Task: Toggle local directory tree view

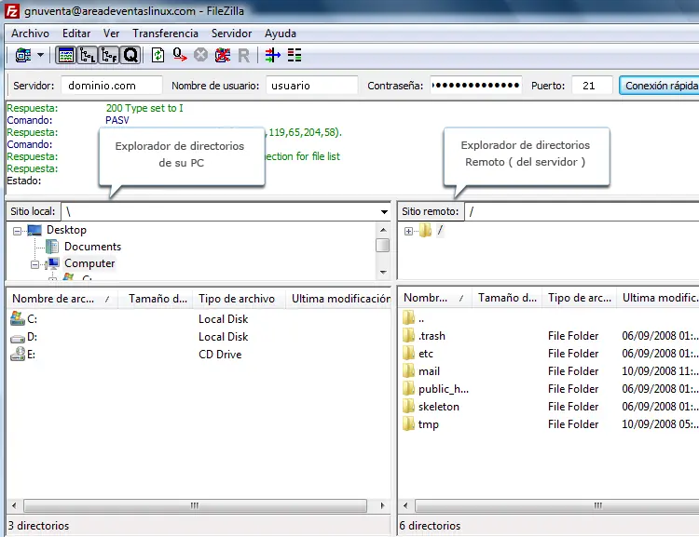Action: 88,55
